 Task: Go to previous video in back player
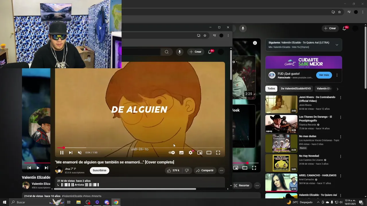pyautogui.click(x=29, y=168)
